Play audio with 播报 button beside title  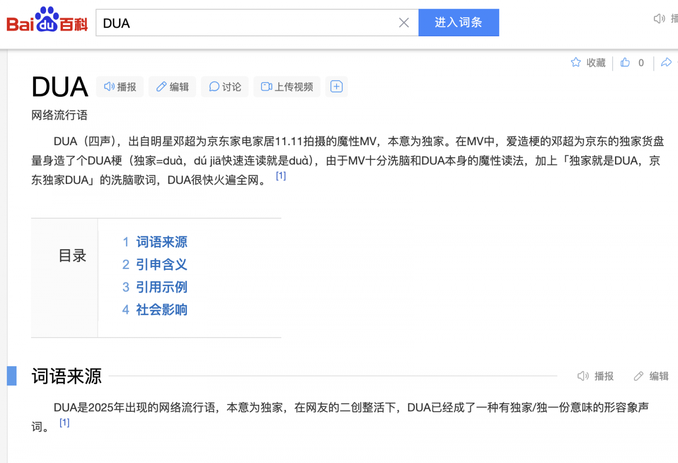(x=120, y=87)
